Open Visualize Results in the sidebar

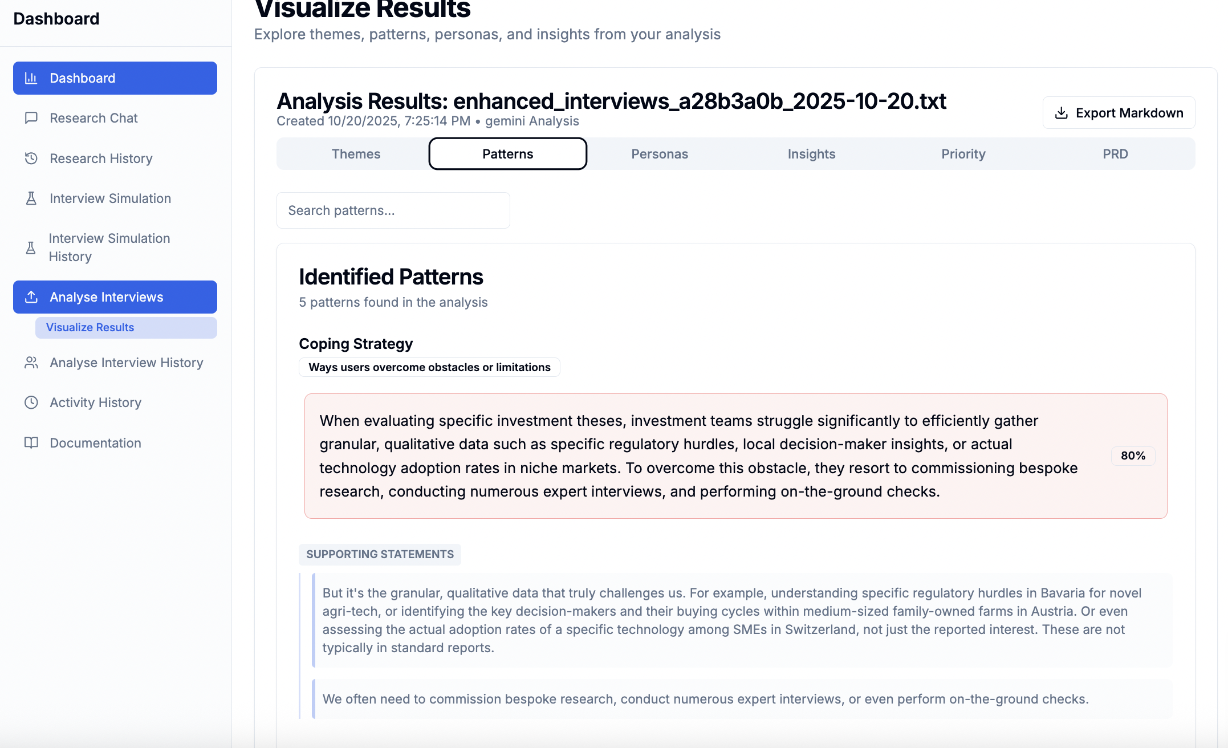90,327
